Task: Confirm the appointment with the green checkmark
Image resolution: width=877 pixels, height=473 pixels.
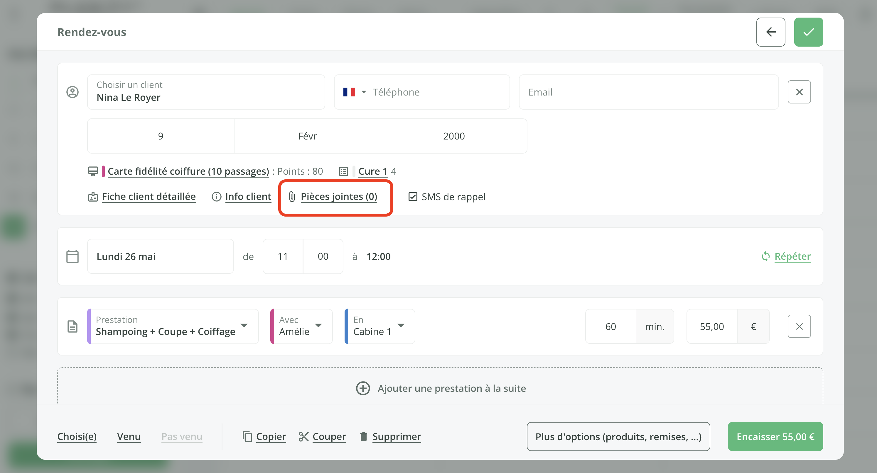Action: (809, 32)
